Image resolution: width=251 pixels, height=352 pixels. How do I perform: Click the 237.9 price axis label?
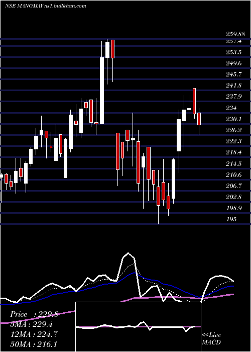tap(234, 97)
